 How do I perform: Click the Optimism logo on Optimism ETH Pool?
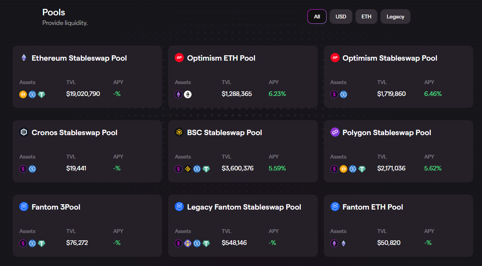click(x=179, y=58)
